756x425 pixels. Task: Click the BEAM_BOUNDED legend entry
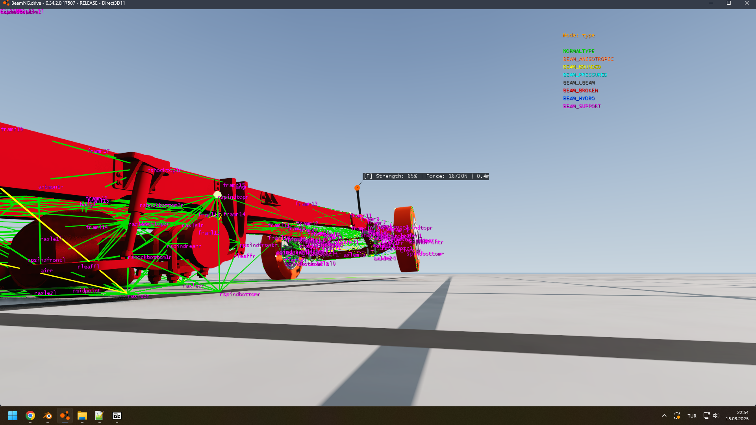pos(582,67)
